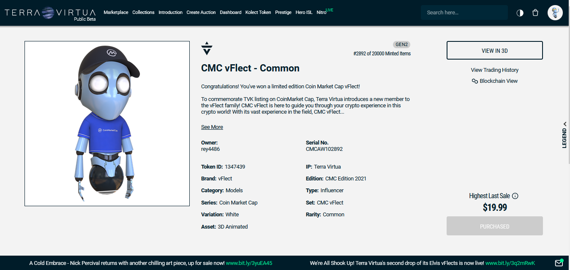Expand description with See More
The height and width of the screenshot is (270, 570).
tap(212, 127)
